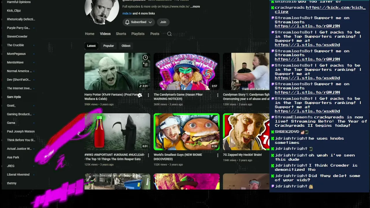
Task: Click the bell icon on the Subscribed button
Action: pos(127,22)
